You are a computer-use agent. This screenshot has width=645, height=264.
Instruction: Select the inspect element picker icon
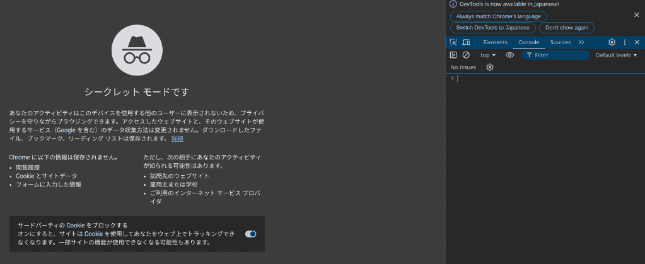coord(453,42)
